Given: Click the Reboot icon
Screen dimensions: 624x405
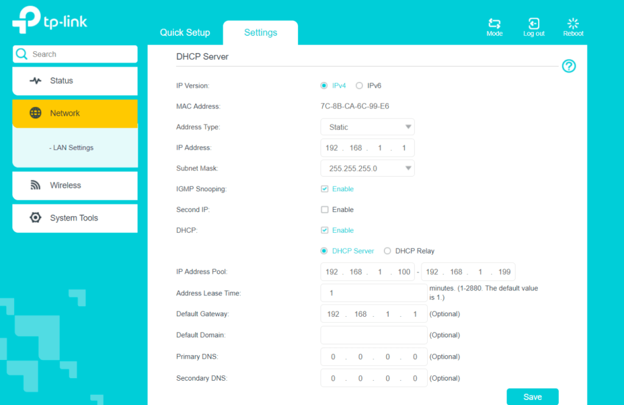Looking at the screenshot, I should 573,24.
